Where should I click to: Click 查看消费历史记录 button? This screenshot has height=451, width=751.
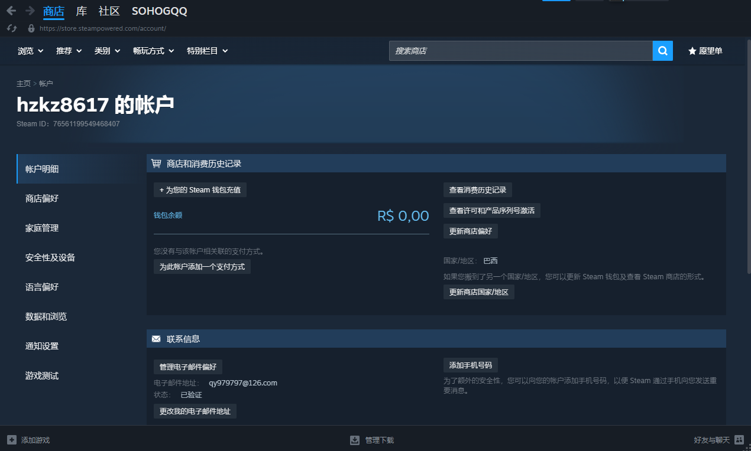pos(478,189)
